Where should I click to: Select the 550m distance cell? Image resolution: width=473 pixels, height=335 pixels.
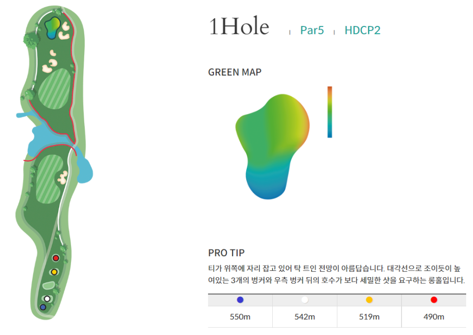pos(240,317)
